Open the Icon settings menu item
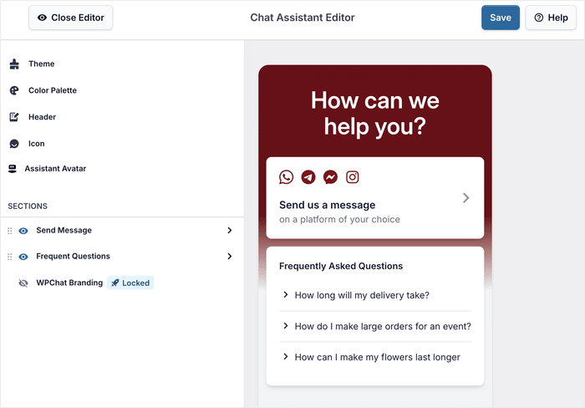The image size is (585, 408). 36,144
